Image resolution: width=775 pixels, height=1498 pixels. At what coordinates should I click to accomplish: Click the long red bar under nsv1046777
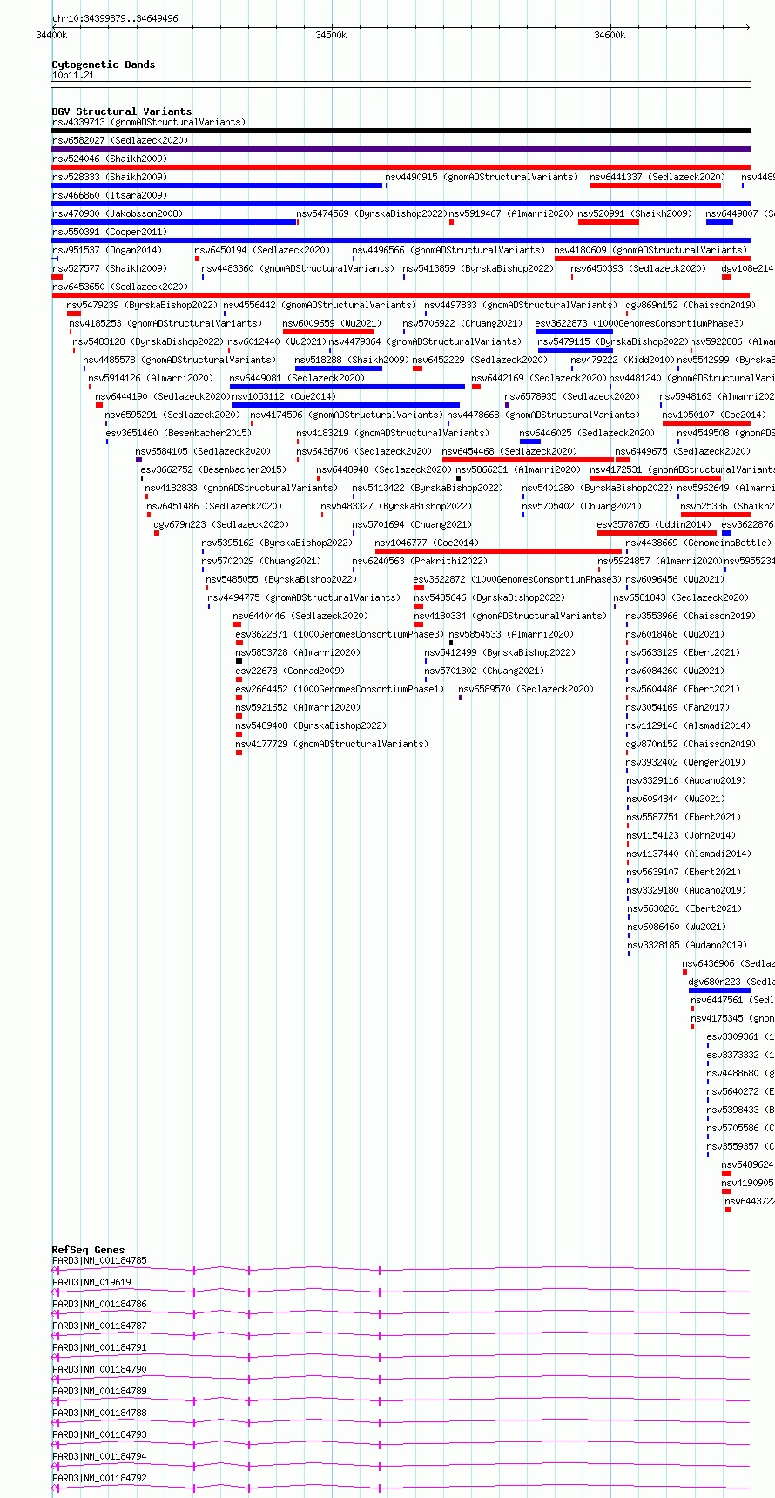(498, 551)
